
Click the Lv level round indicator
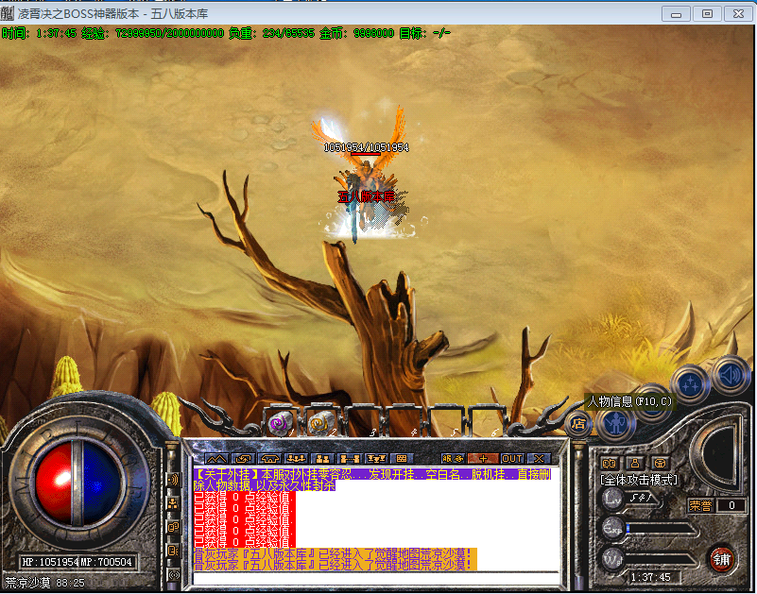click(613, 499)
